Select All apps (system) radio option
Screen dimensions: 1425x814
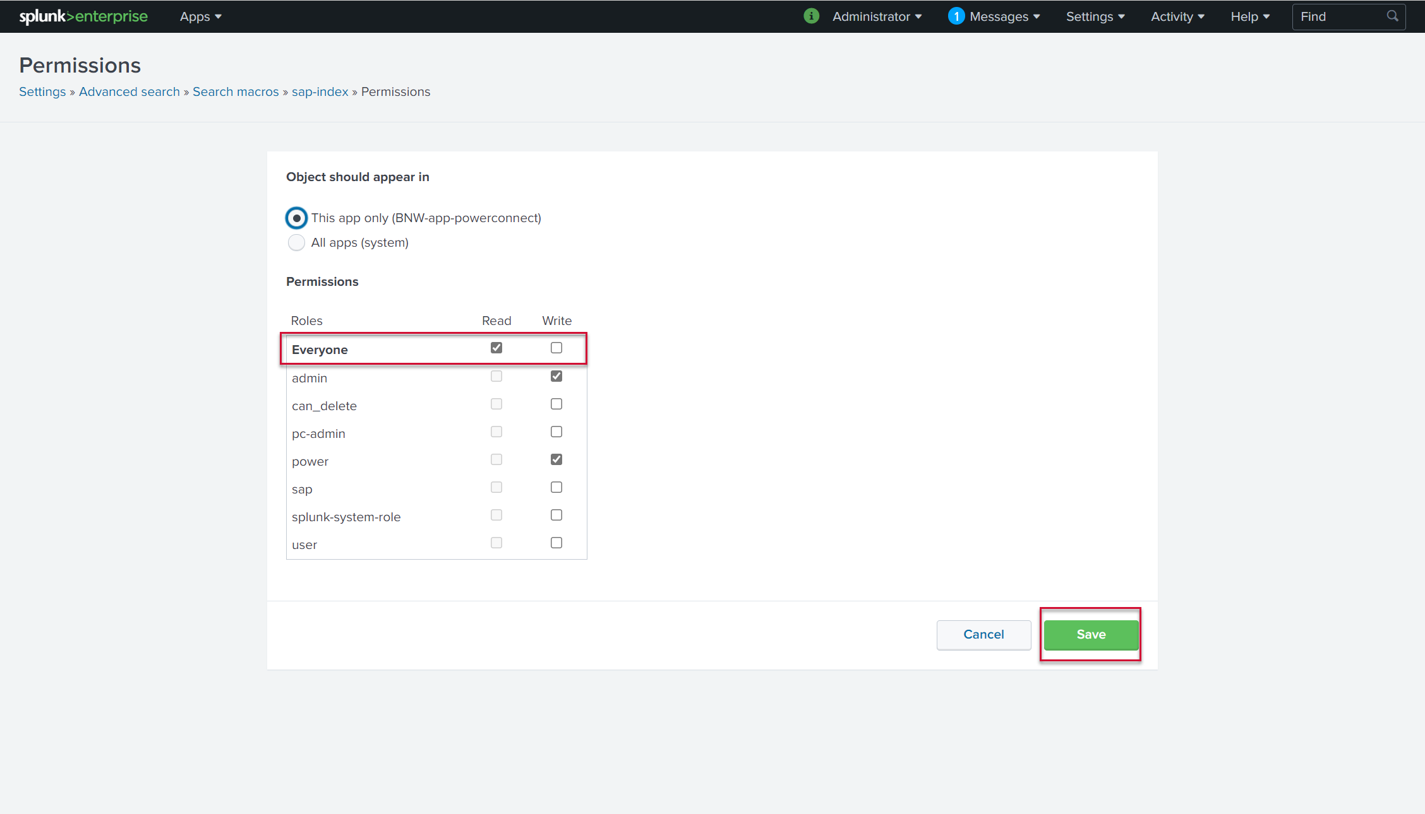(x=296, y=243)
